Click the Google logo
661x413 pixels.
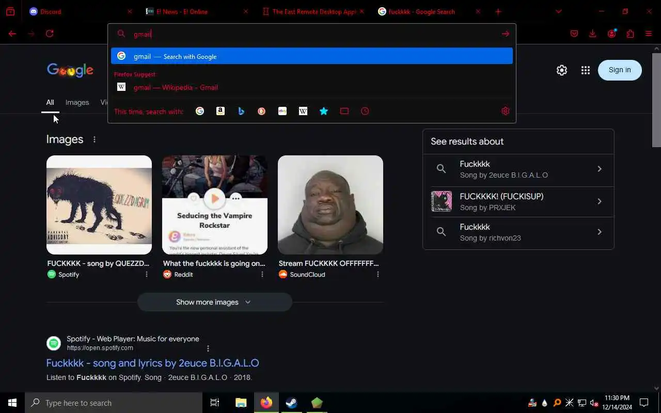[70, 70]
